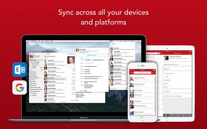The width and height of the screenshot is (207, 129).
Task: Tap Kipp Chambers on the iPhone
Action: 142,79
